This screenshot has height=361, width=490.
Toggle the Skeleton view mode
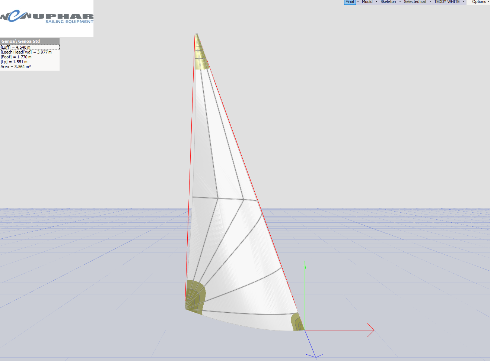pyautogui.click(x=388, y=2)
